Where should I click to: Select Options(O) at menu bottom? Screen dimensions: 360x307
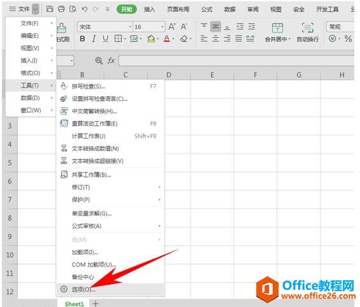pyautogui.click(x=110, y=289)
